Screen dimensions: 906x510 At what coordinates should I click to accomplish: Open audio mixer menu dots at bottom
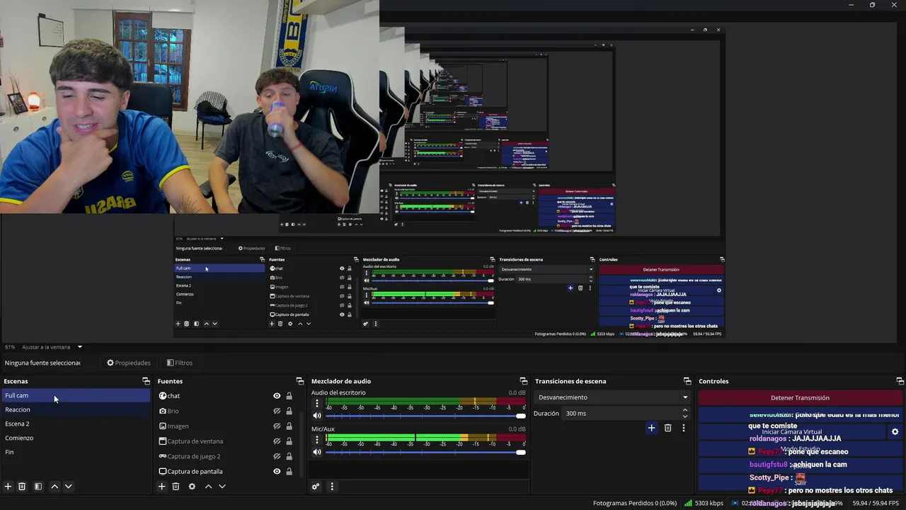[x=331, y=487]
